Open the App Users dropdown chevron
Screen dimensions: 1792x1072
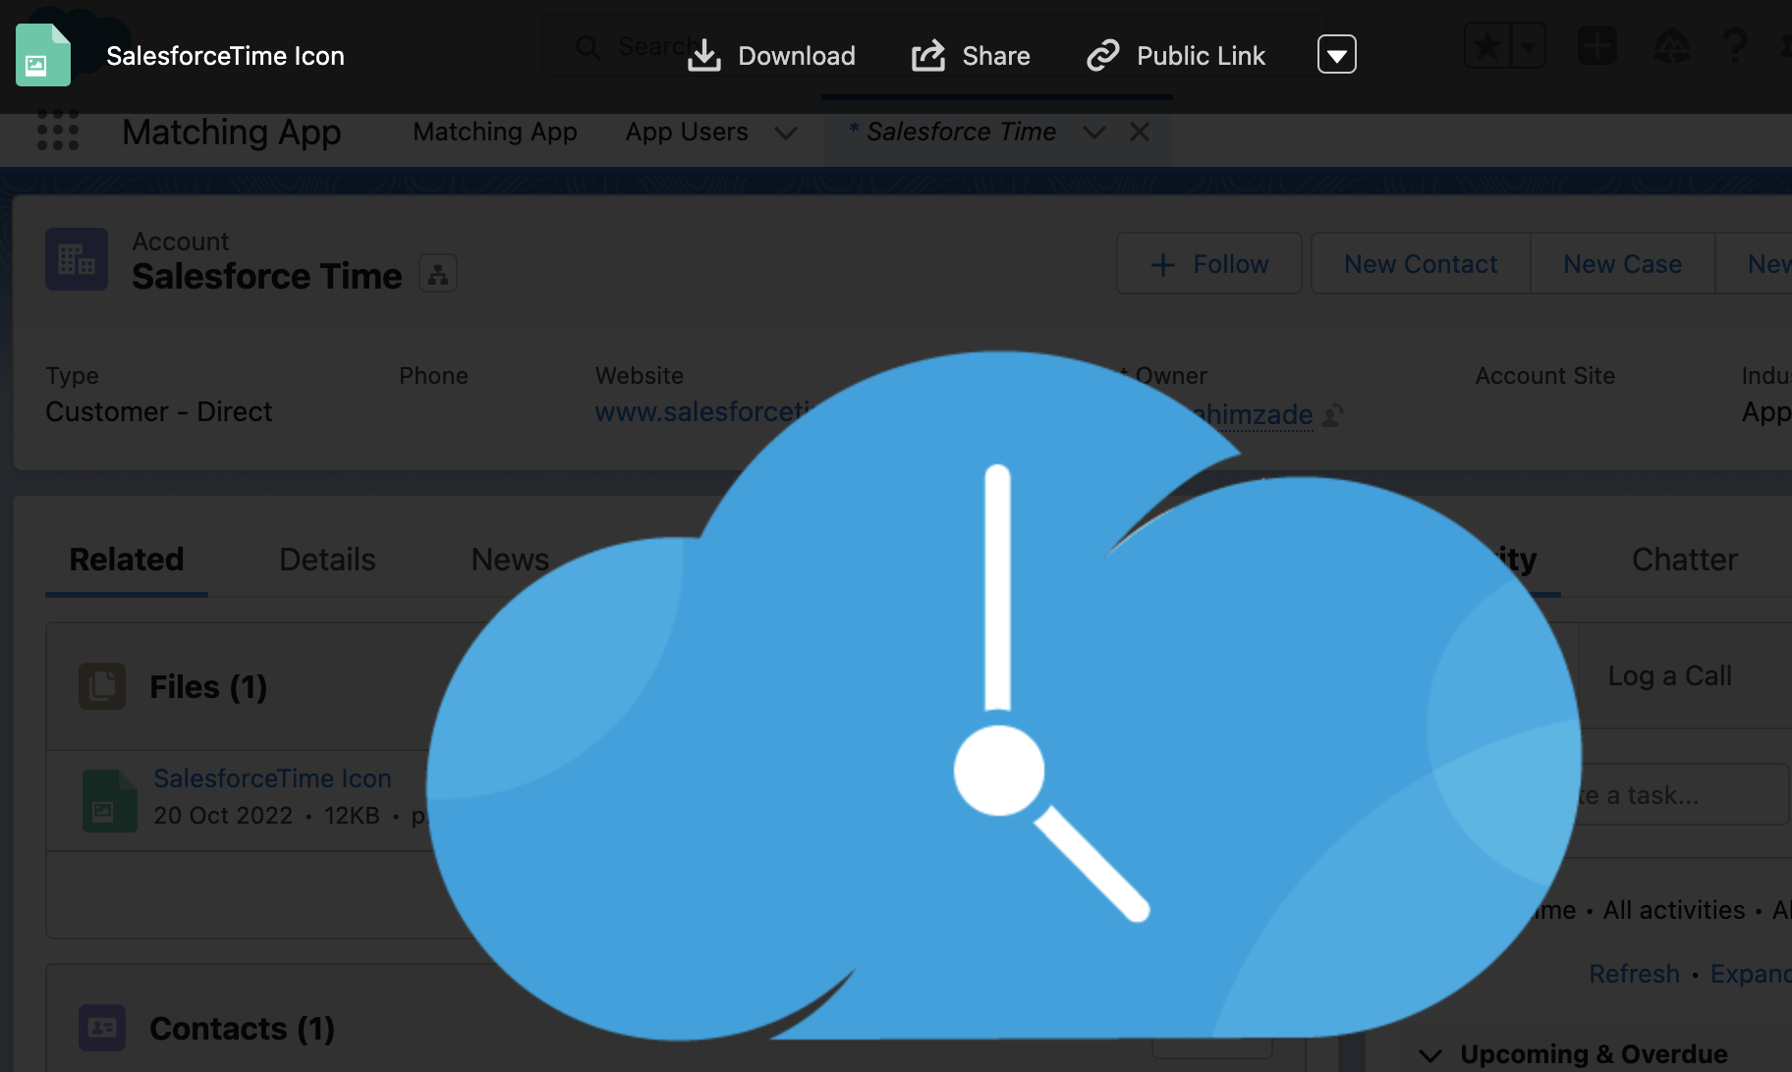785,133
